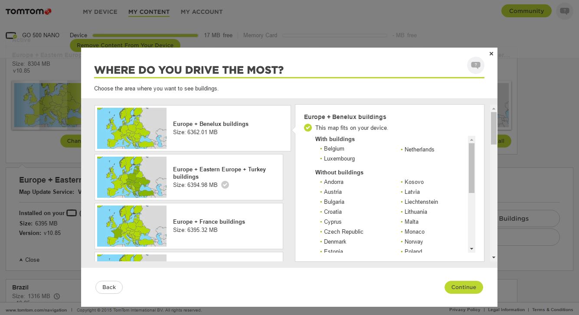Click the GO 500 NANO device icon
Screen dimensions: 579x315
pos(11,35)
